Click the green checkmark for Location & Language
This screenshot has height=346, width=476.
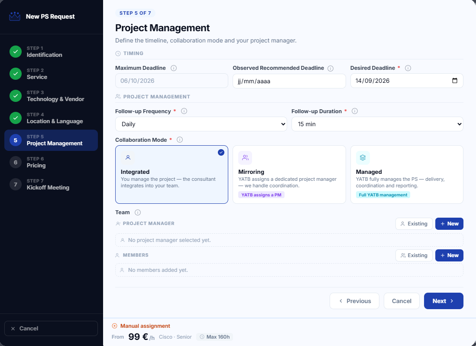click(x=16, y=118)
